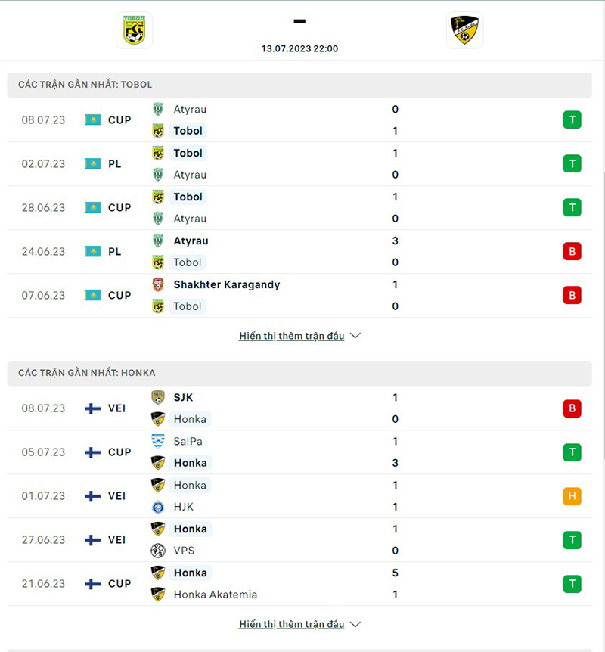Viewport: 605px width, 652px height.
Task: Click the VPS club icon
Action: (x=160, y=551)
